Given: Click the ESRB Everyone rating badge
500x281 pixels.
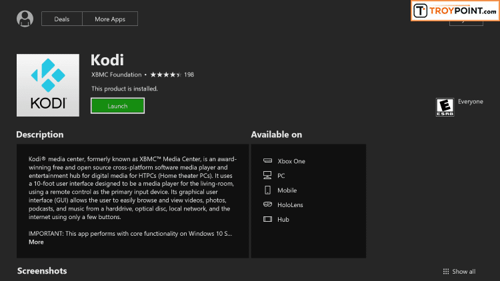Looking at the screenshot, I should point(445,107).
